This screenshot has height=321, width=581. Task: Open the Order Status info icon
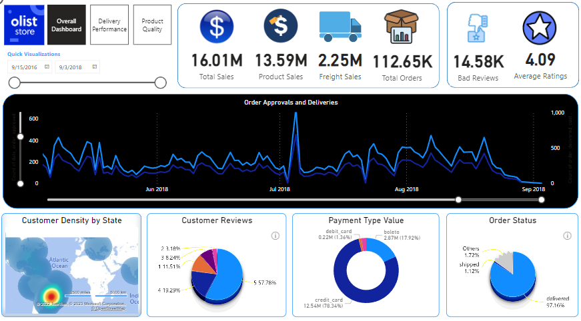pyautogui.click(x=567, y=236)
